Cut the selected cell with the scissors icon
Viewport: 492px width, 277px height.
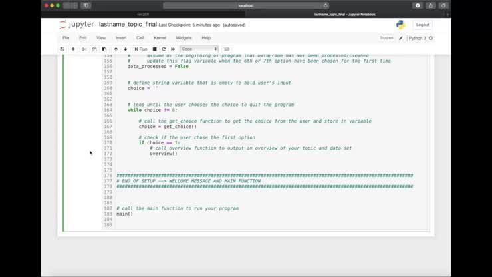coord(84,49)
